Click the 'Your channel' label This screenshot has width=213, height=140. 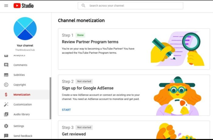[25, 46]
